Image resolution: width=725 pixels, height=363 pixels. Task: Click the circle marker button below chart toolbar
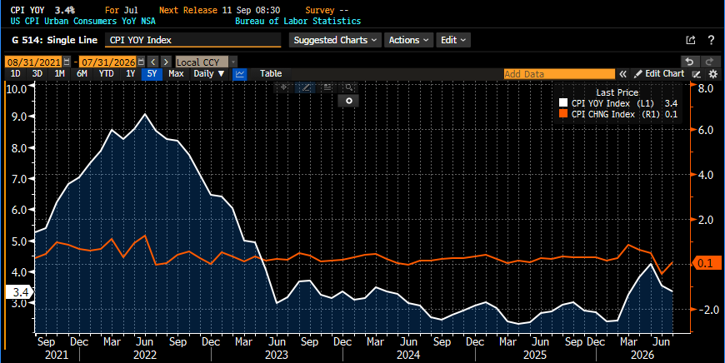point(349,101)
